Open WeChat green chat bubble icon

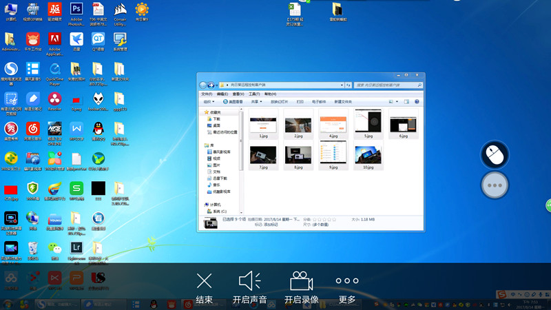click(x=54, y=249)
